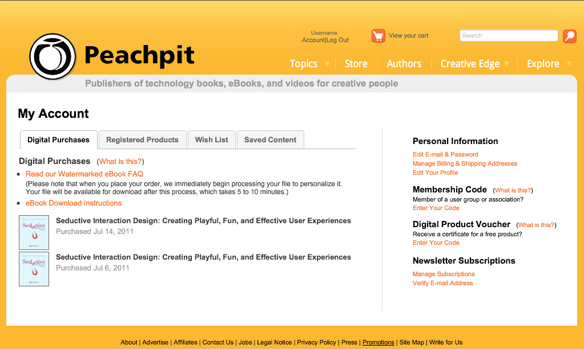Click the About footer link
This screenshot has width=584, height=349.
coord(129,342)
